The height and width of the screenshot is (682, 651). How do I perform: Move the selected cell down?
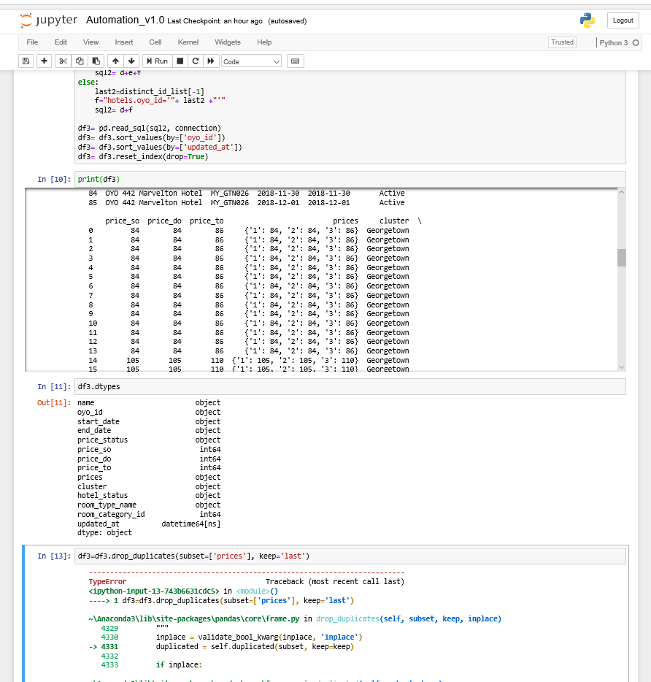(131, 61)
